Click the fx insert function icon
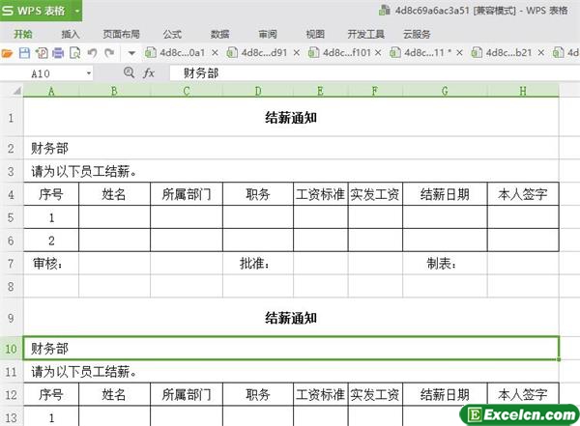The width and height of the screenshot is (580, 426). pyautogui.click(x=149, y=73)
